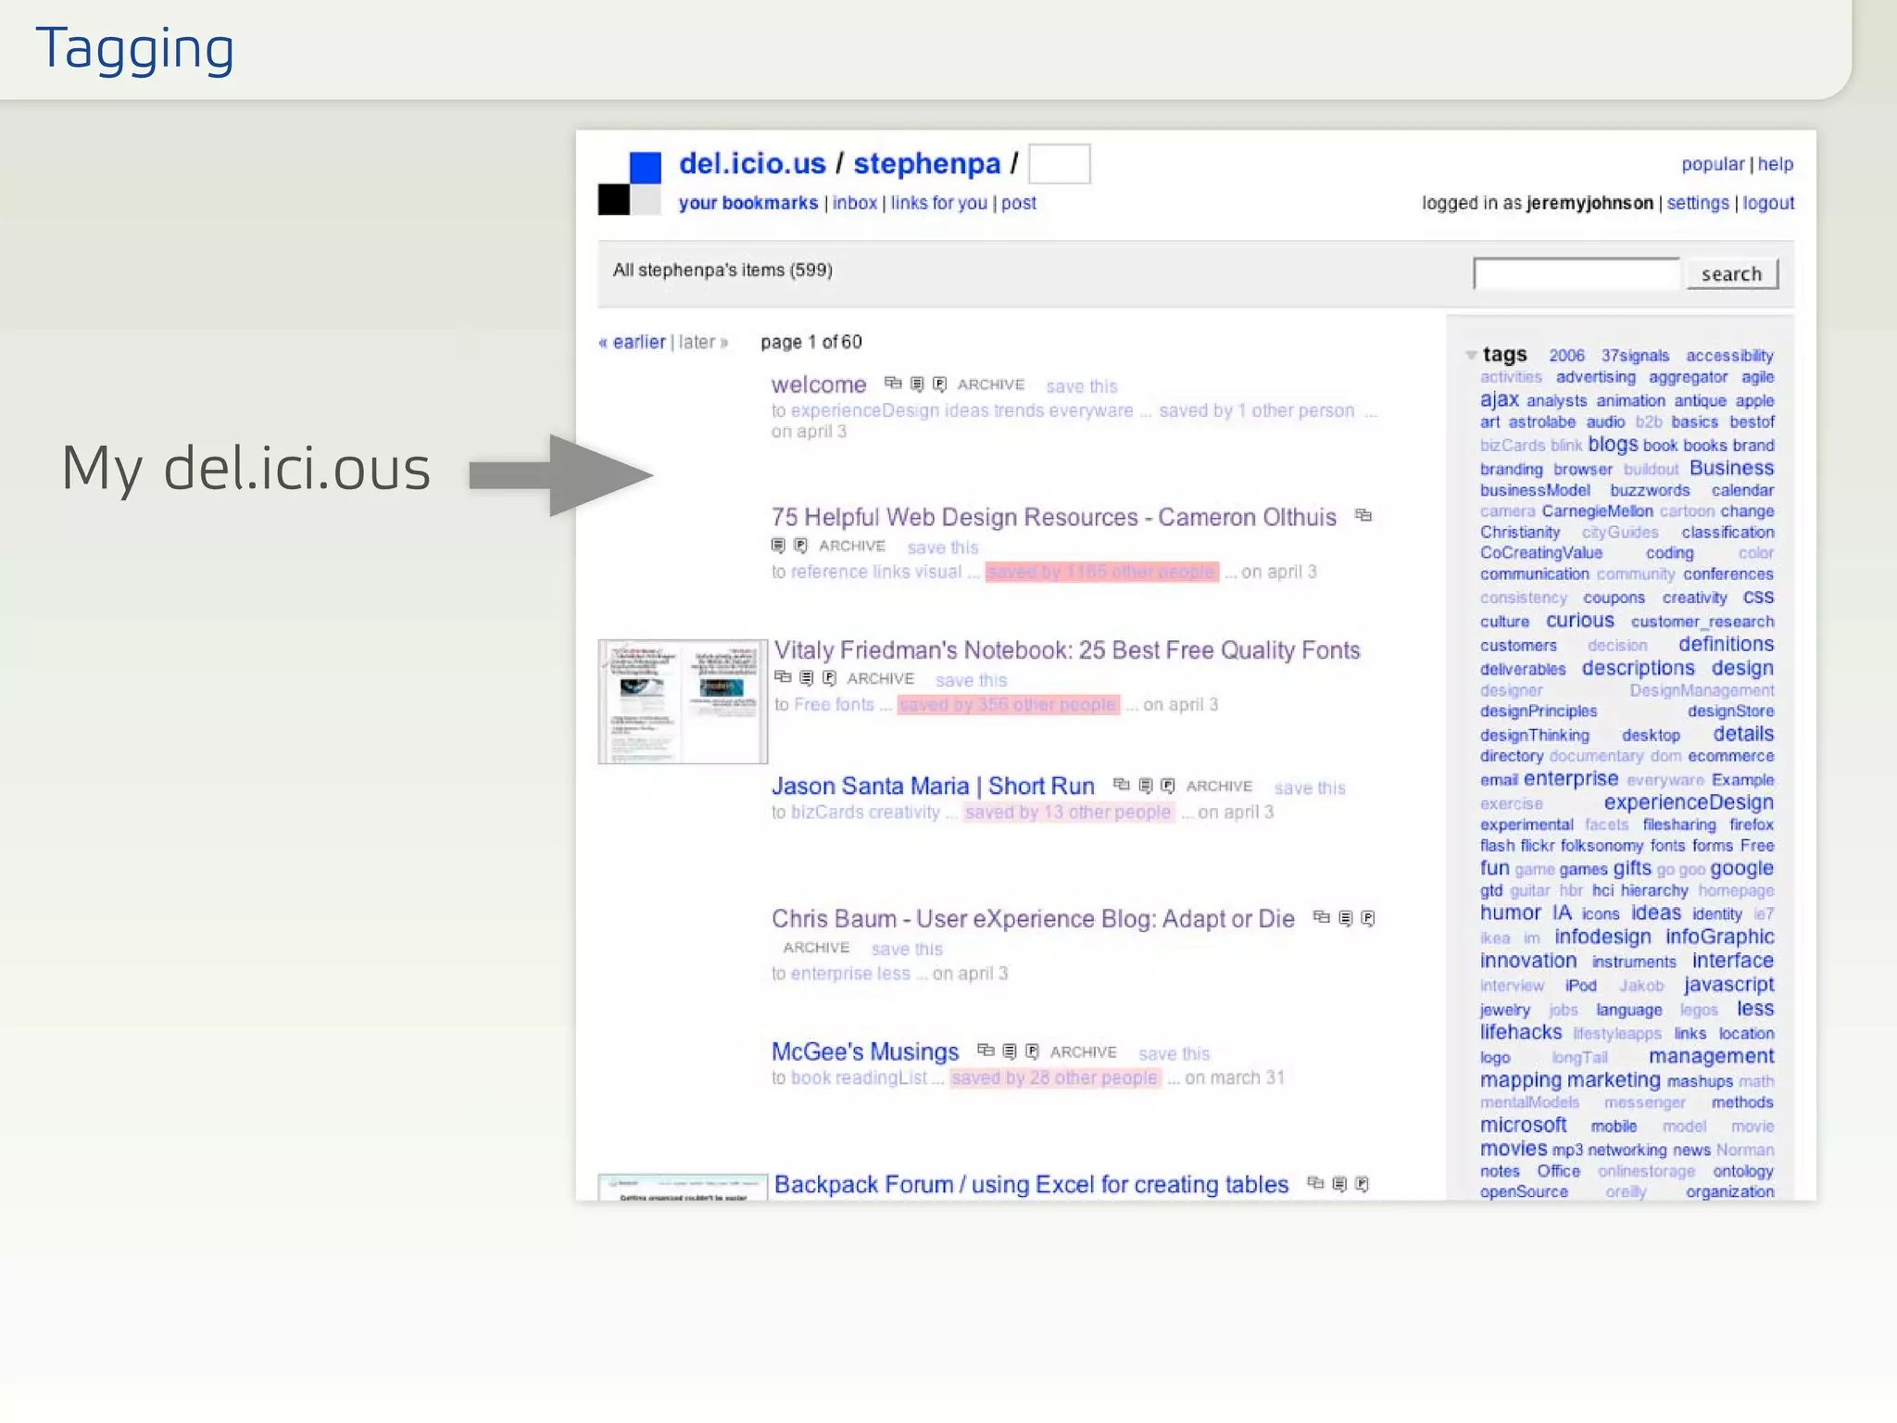This screenshot has height=1423, width=1897.
Task: Click overlapping-windows icon beside 'McGee's Musings'
Action: tap(986, 1051)
